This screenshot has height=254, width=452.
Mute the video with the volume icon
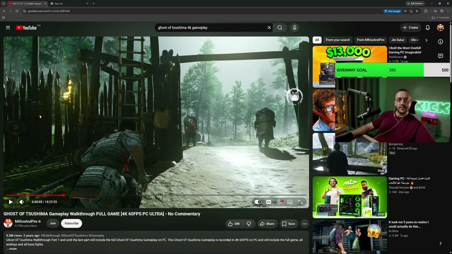[x=22, y=202]
